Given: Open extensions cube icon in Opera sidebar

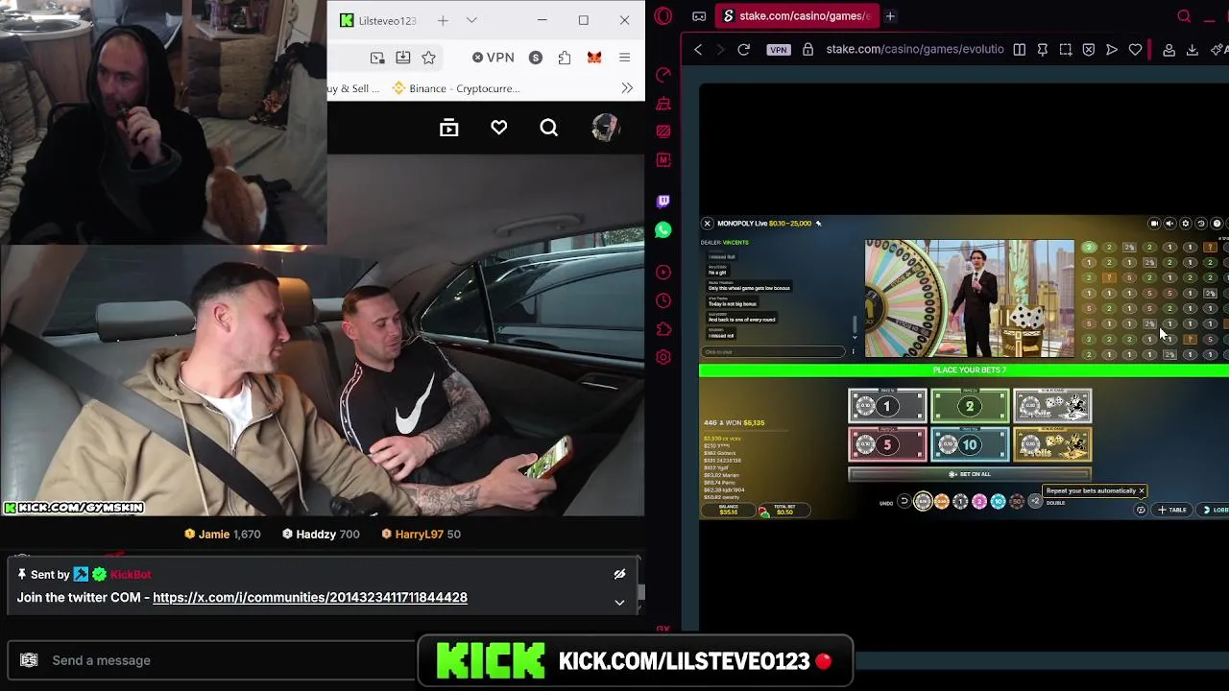Looking at the screenshot, I should pos(663,329).
